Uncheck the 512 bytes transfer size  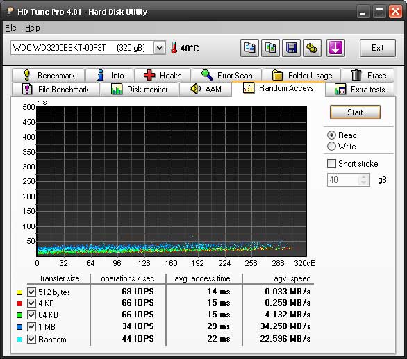(x=31, y=292)
